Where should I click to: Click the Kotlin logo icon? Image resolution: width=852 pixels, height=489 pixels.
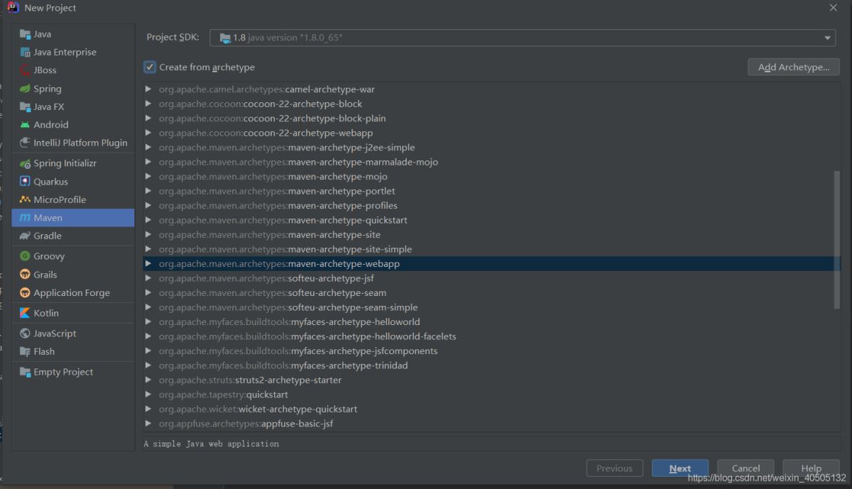25,313
